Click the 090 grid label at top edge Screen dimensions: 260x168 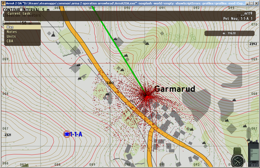pyautogui.click(x=127, y=8)
